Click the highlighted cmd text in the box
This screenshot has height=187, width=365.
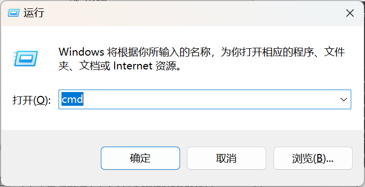pyautogui.click(x=72, y=99)
